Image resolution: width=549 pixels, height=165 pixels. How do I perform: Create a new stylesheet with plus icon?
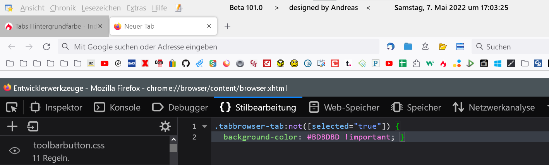12,126
